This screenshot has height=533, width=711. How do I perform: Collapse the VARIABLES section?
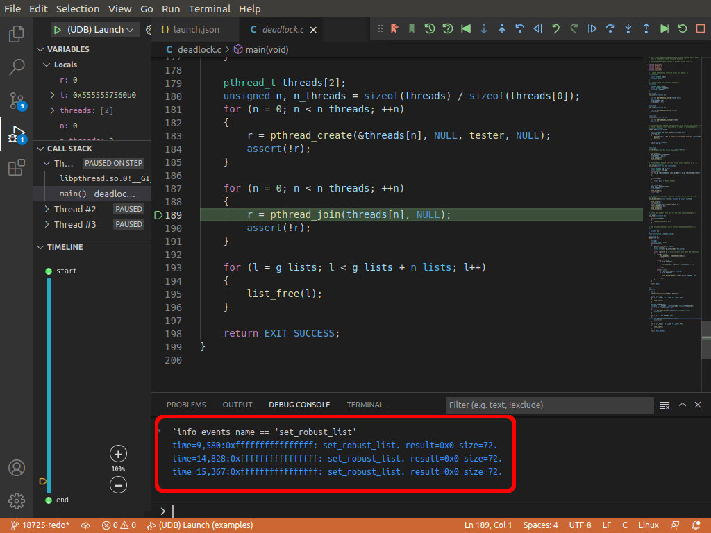coord(40,49)
